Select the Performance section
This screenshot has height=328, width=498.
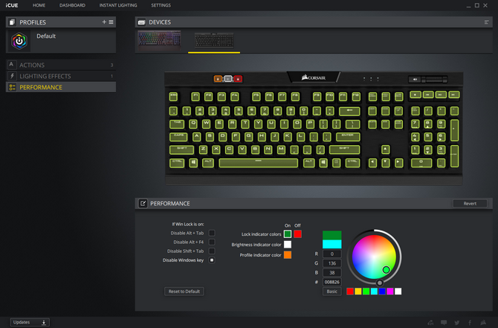pyautogui.click(x=61, y=87)
